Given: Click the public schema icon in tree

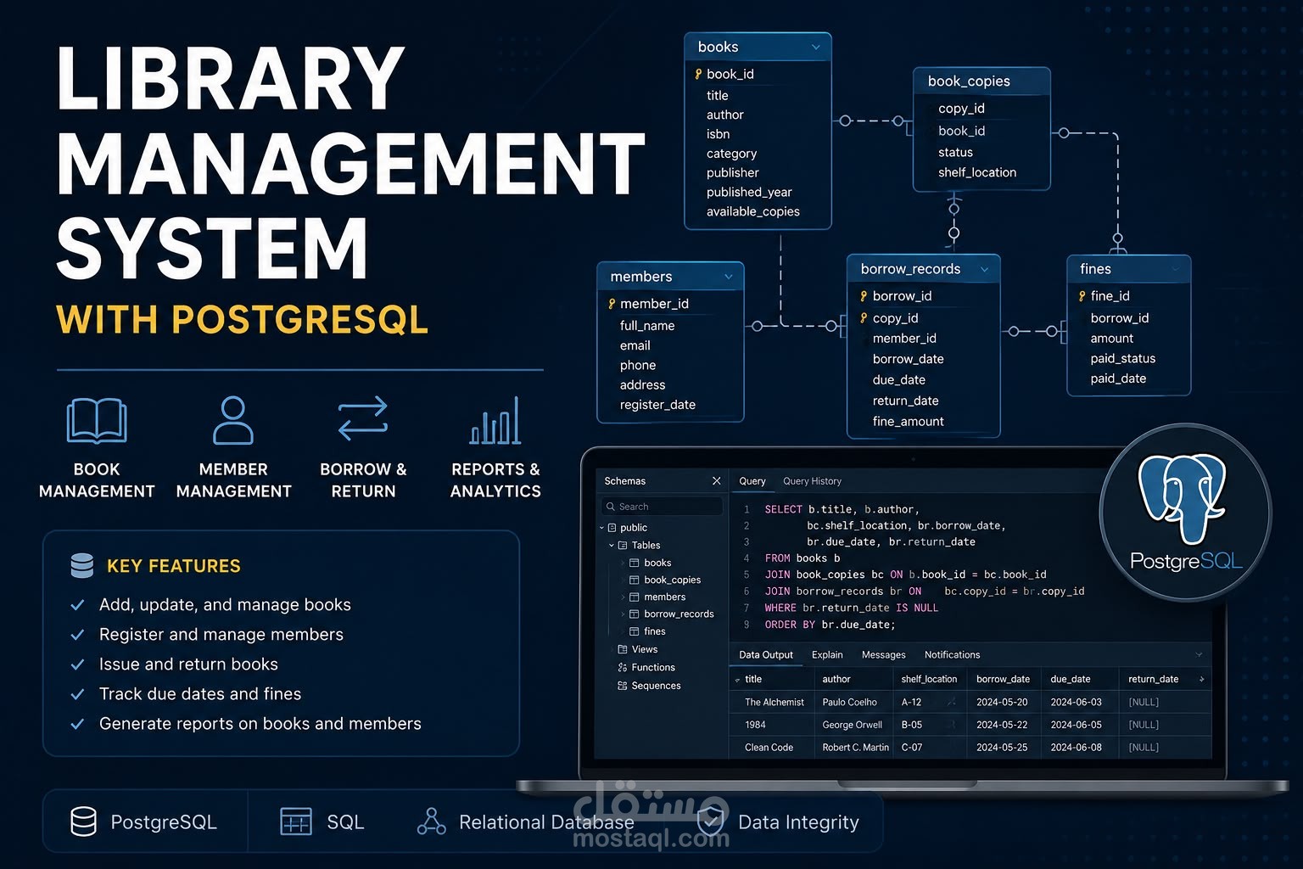Looking at the screenshot, I should point(612,528).
